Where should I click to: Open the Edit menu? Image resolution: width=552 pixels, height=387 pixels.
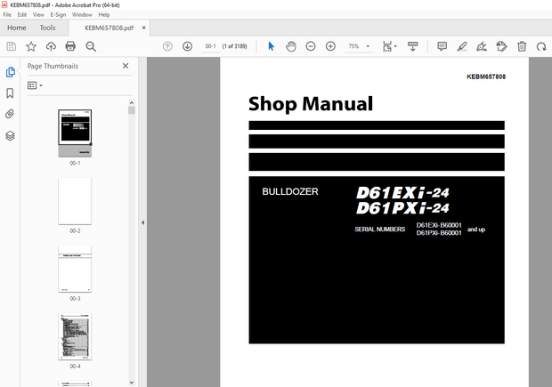[22, 15]
